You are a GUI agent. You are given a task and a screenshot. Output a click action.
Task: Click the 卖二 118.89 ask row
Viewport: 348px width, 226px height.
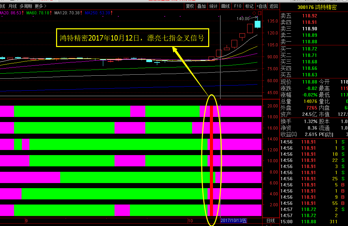click(299, 35)
